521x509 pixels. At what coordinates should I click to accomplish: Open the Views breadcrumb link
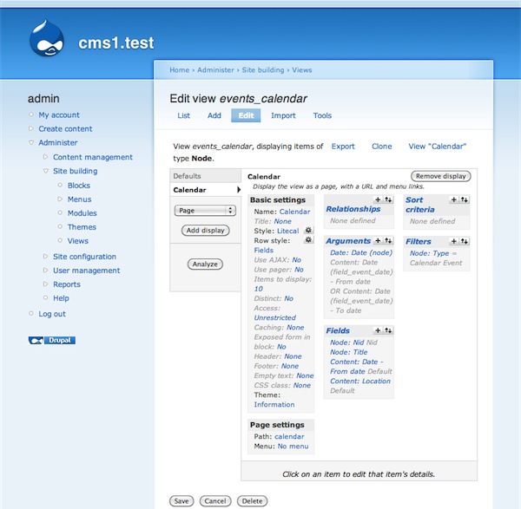click(x=302, y=70)
